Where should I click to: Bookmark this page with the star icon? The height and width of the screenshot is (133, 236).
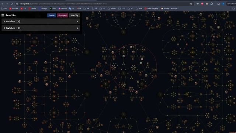tap(191, 4)
